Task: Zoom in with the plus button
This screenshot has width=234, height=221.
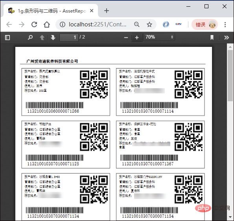Action: 137,37
